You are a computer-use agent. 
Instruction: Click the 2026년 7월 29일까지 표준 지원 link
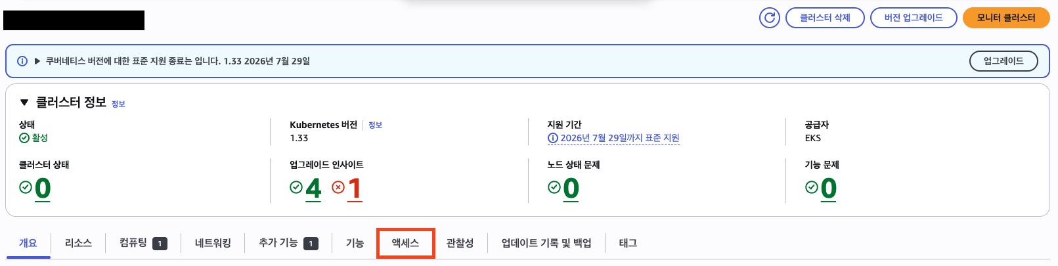tap(619, 138)
